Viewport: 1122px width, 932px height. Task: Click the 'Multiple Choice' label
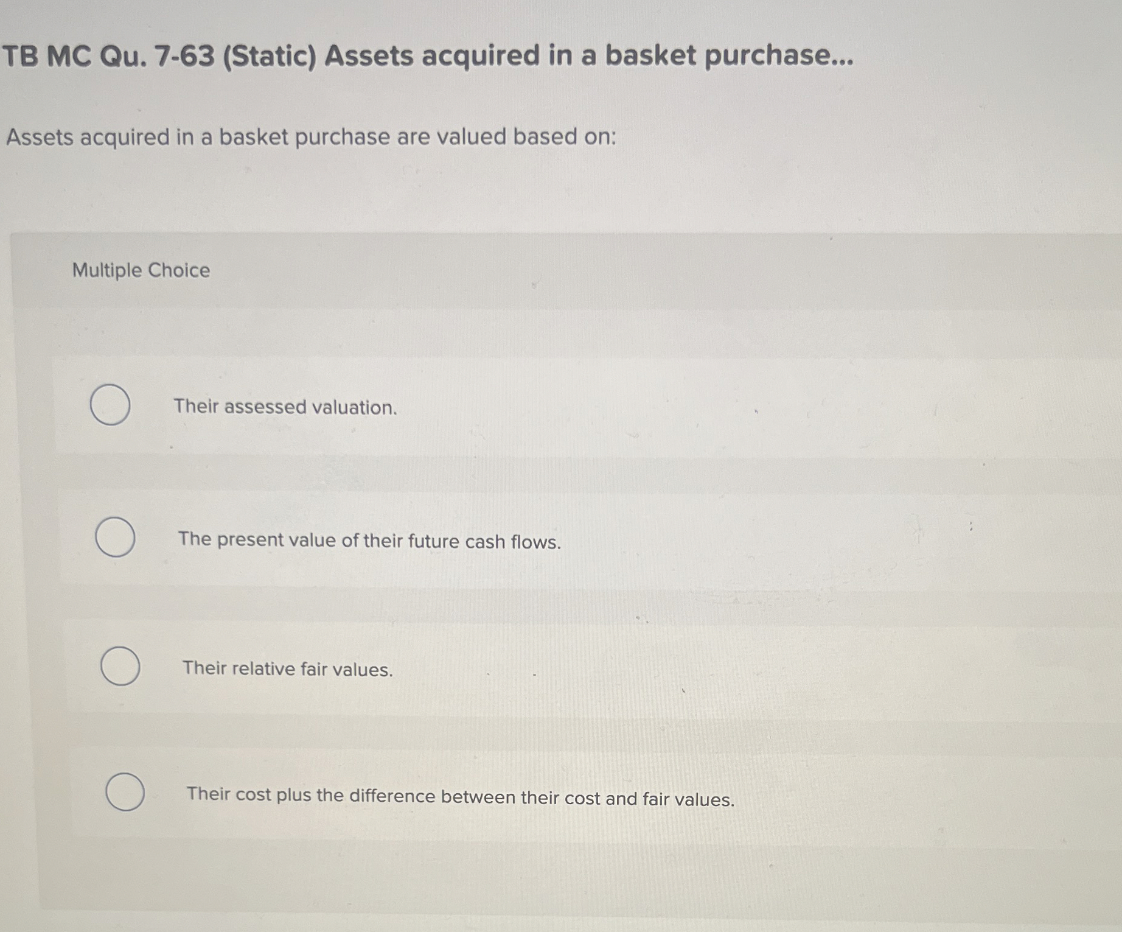point(141,270)
